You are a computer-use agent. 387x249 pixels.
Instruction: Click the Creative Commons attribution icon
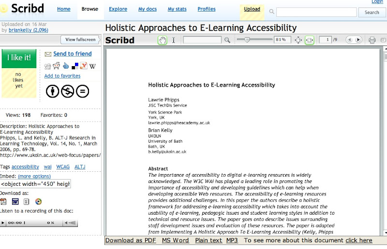[52, 91]
